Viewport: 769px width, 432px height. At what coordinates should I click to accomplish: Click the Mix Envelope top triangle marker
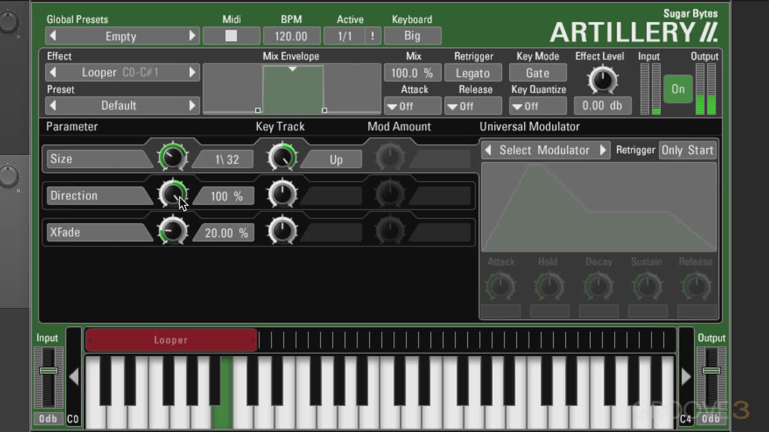coord(292,69)
